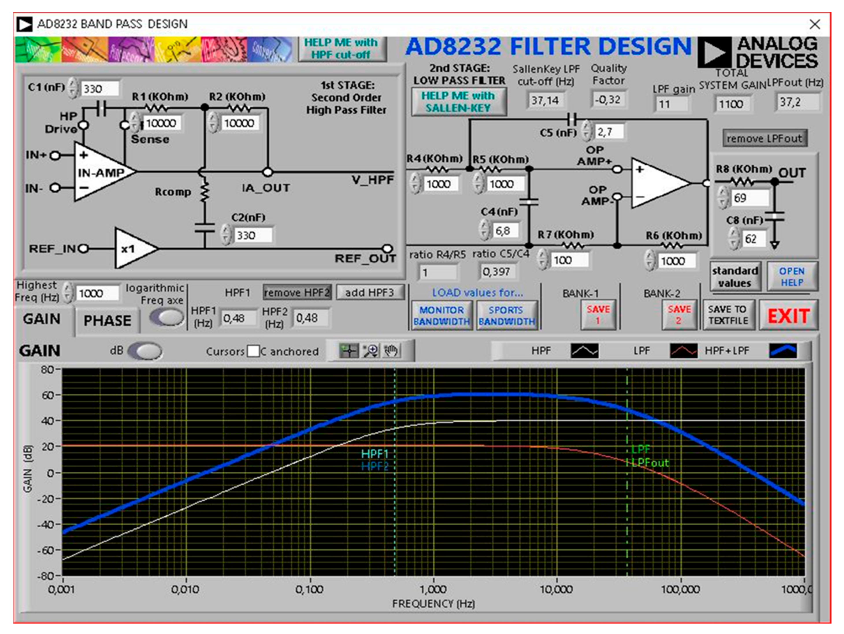Click the C2(nF) stepper arrows
Image resolution: width=844 pixels, height=634 pixels.
[226, 234]
